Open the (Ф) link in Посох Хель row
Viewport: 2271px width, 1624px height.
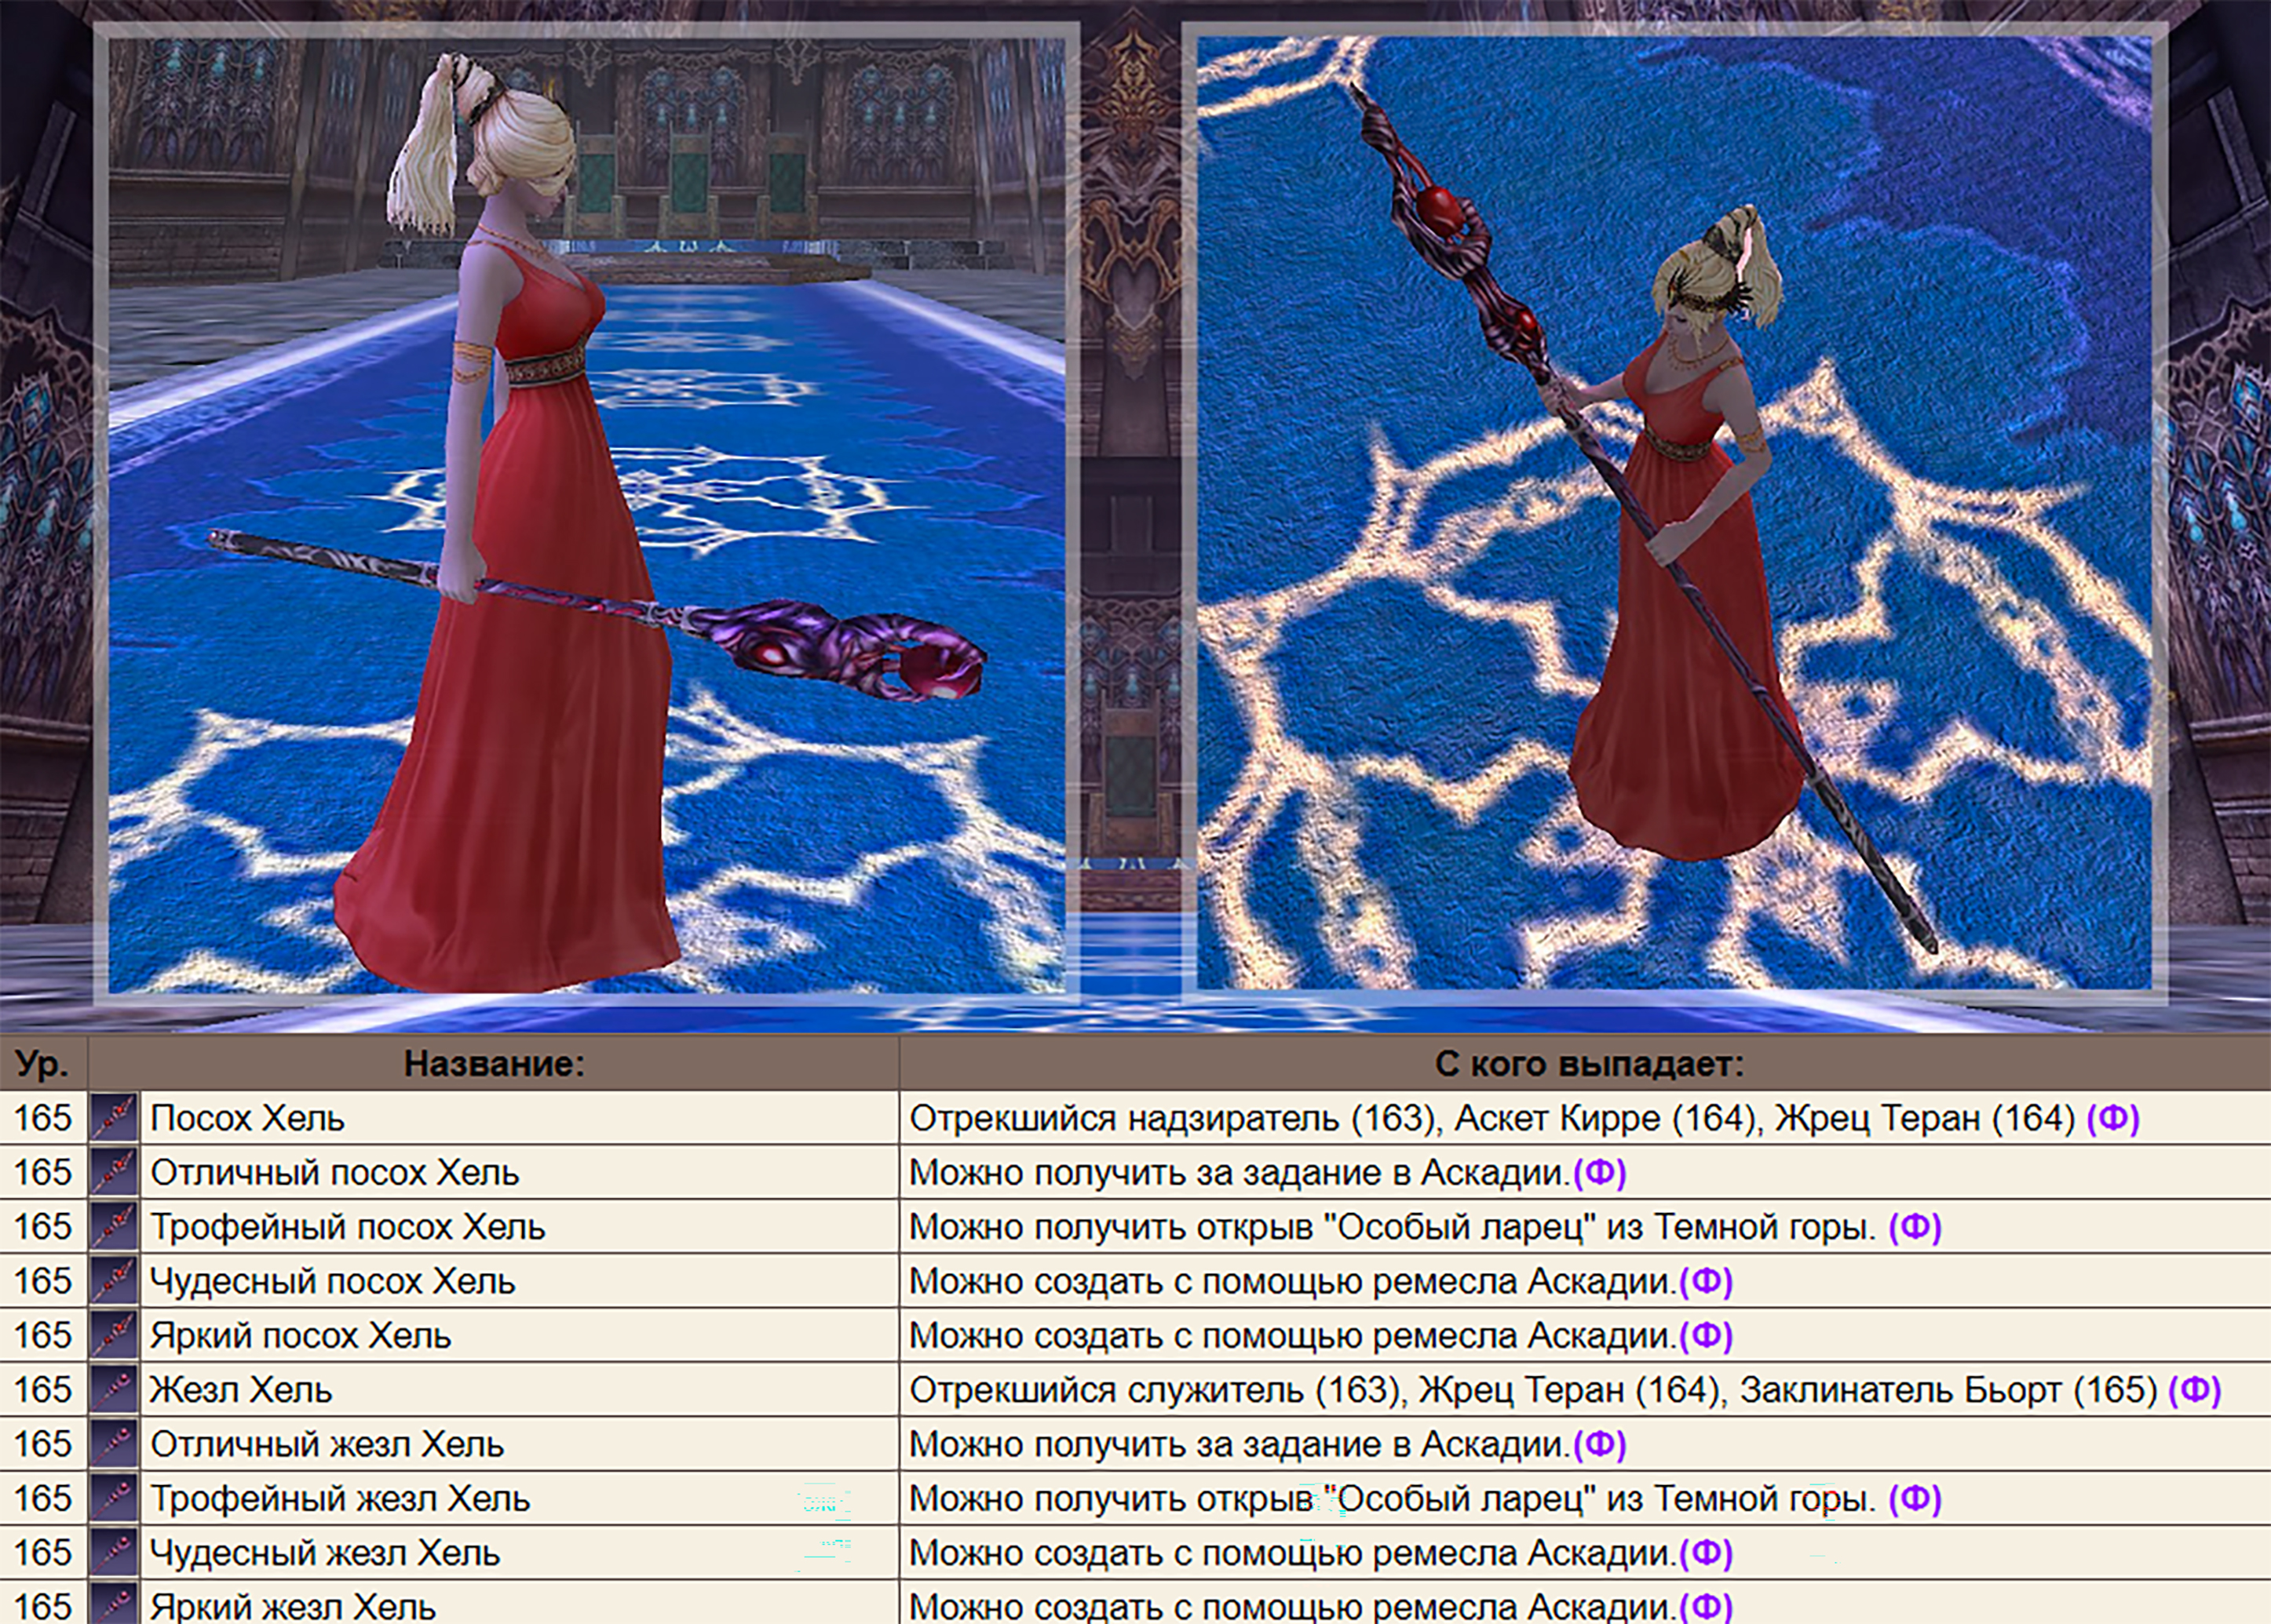pos(2113,1118)
